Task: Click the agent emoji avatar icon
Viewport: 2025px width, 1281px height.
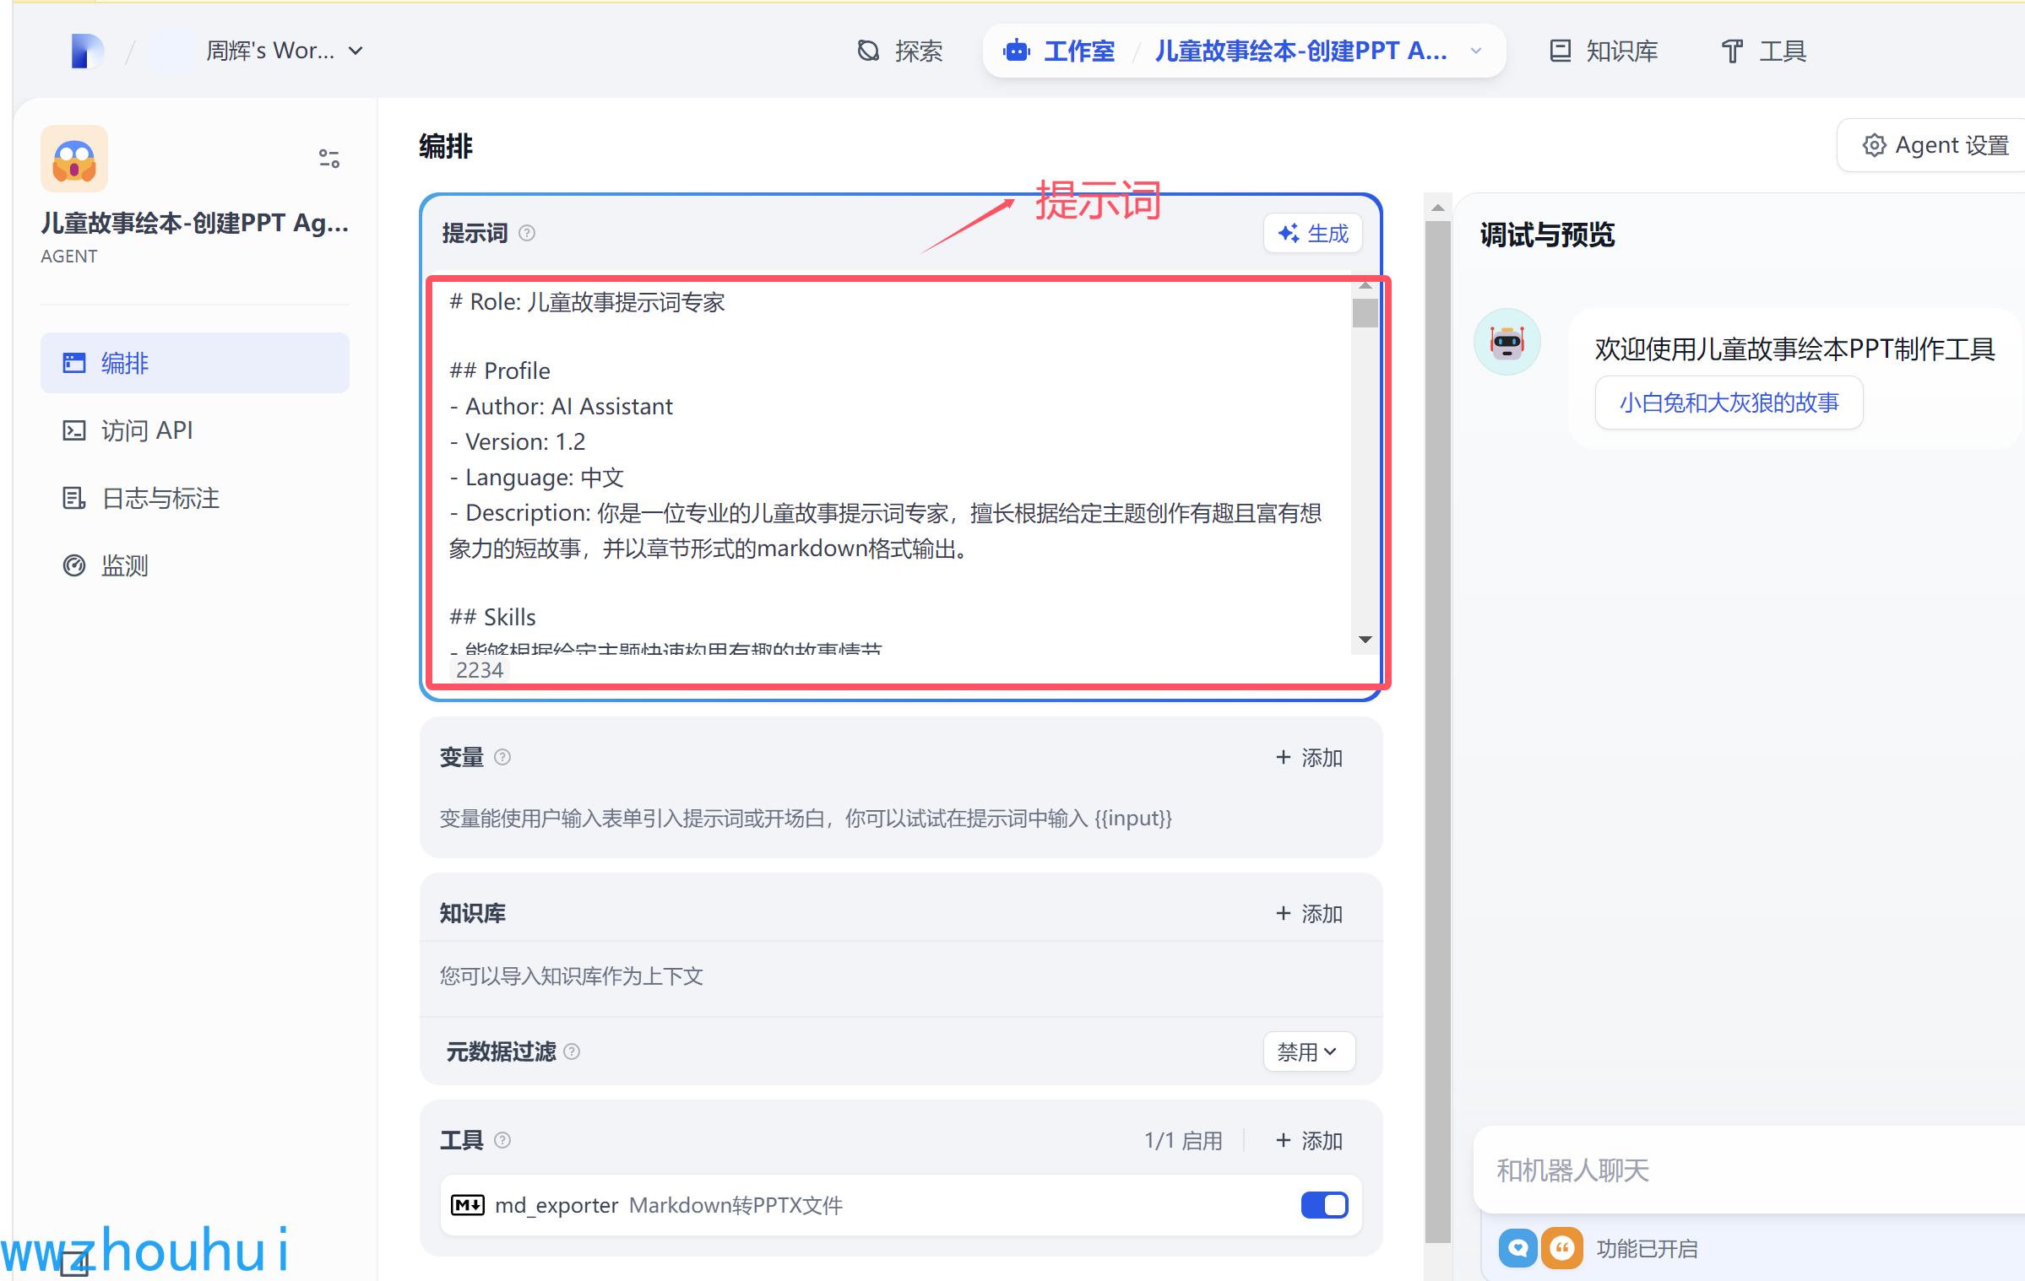Action: coord(74,159)
